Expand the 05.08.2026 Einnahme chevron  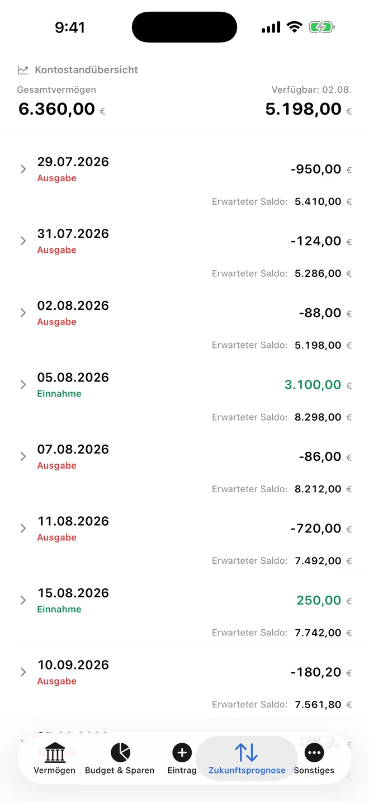tap(23, 385)
